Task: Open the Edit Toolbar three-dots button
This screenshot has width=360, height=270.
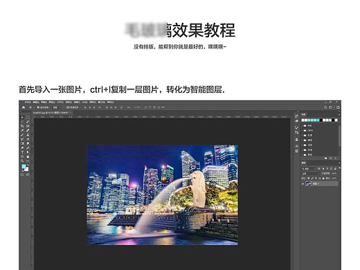Action: coord(28,161)
